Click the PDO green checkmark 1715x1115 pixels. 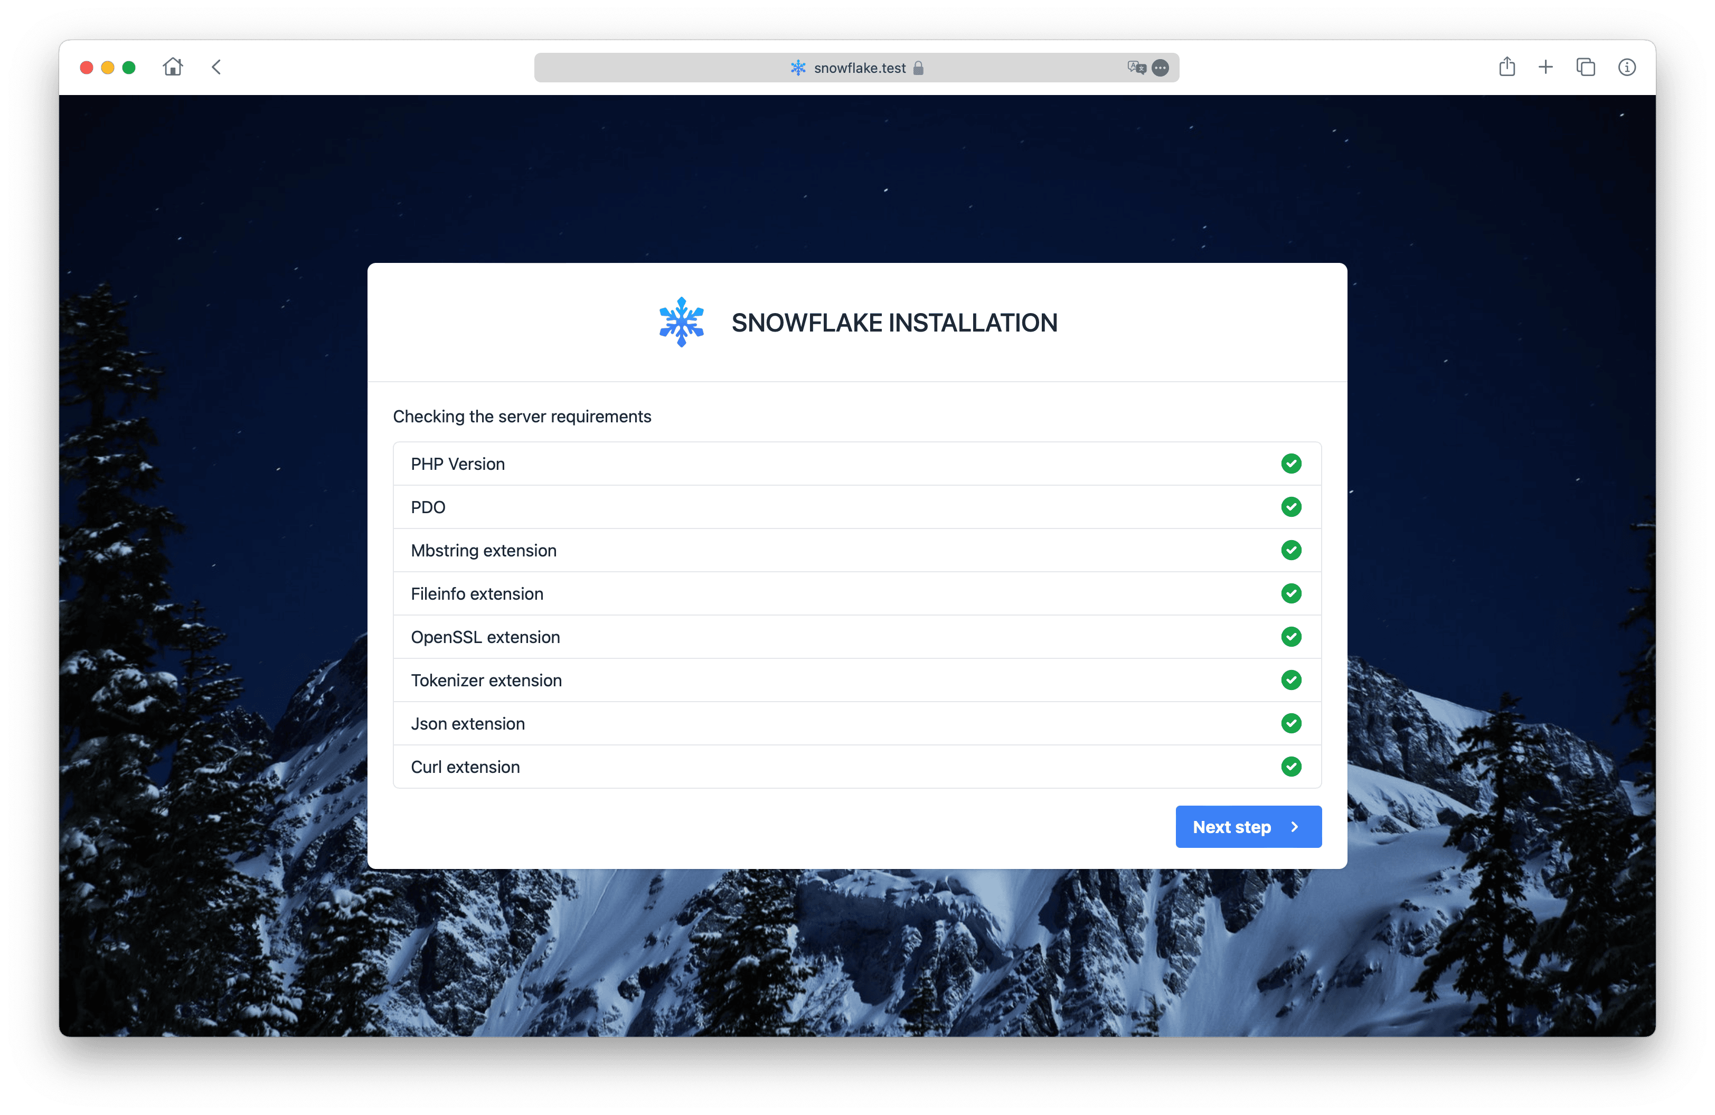click(x=1290, y=507)
